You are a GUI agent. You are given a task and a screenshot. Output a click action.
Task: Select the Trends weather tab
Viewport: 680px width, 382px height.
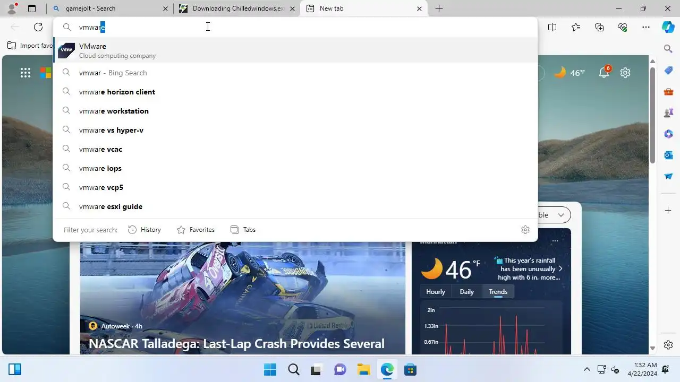coord(498,292)
